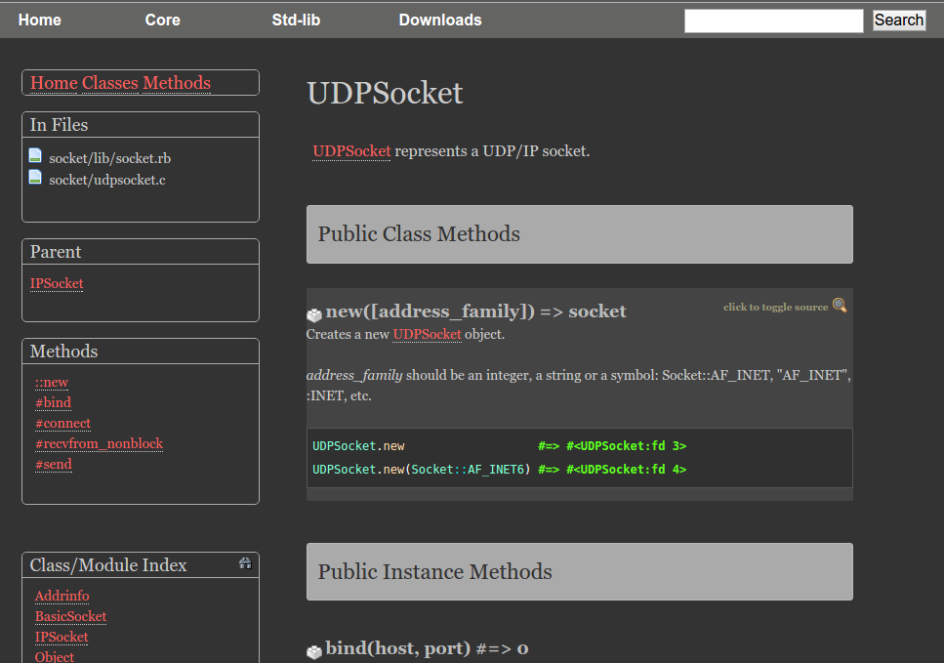Screen dimensions: 944x663
Task: Click UDPSocket link in 'Creates a new' sentence
Action: [427, 334]
